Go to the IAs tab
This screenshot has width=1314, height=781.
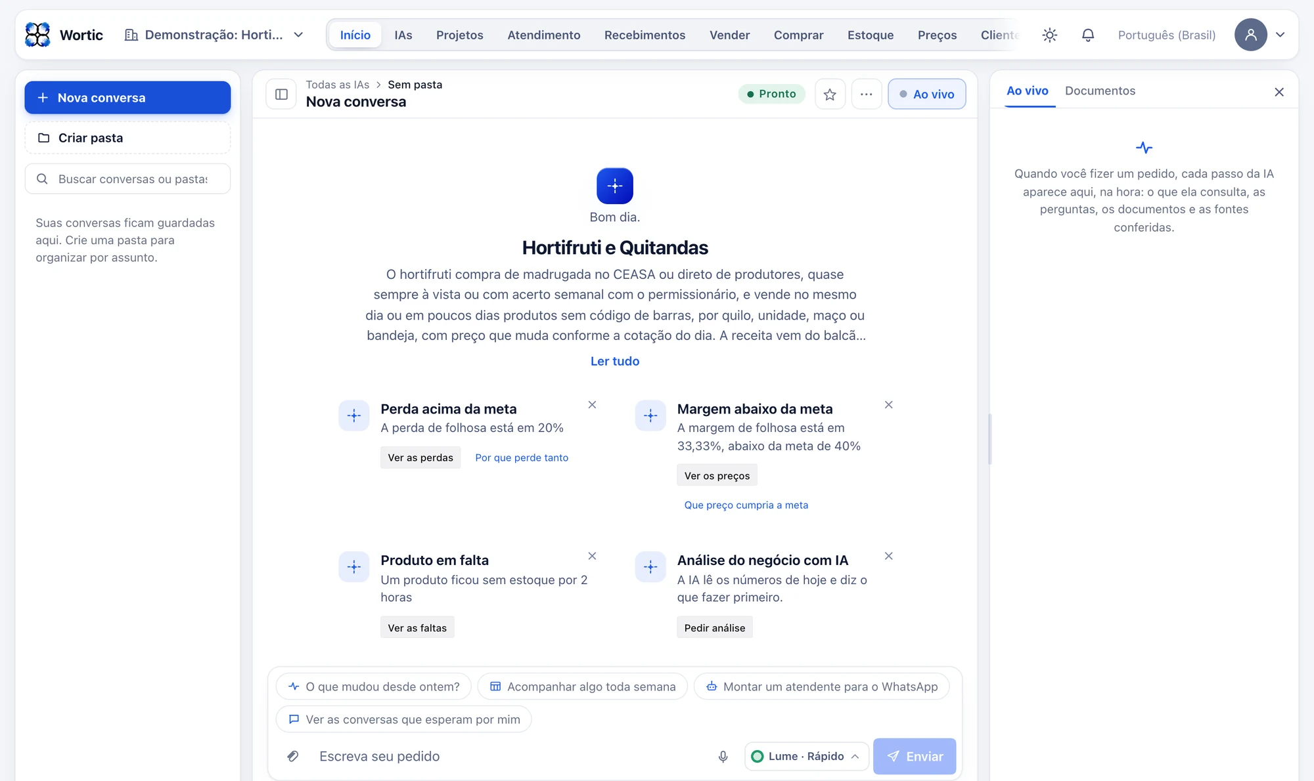coord(403,35)
